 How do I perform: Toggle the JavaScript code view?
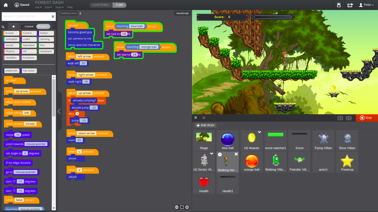click(182, 13)
